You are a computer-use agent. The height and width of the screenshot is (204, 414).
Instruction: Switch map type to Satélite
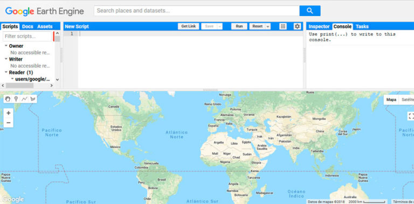point(408,100)
